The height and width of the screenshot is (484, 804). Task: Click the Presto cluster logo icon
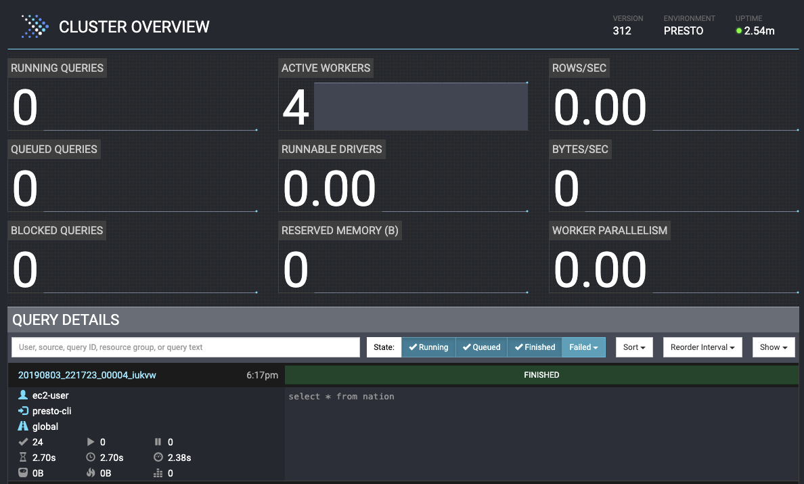pyautogui.click(x=35, y=26)
